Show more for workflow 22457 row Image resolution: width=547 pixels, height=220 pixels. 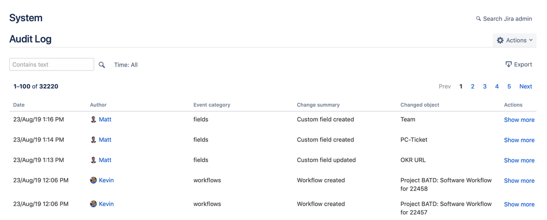(519, 204)
